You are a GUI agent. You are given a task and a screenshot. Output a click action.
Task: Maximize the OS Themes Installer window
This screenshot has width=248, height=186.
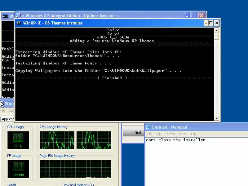coord(211,23)
